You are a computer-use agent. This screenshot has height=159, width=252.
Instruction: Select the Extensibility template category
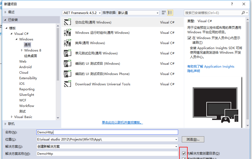28,78
